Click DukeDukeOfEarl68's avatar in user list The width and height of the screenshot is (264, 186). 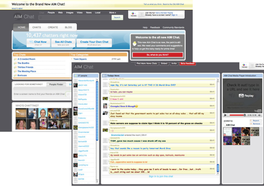[x=76, y=109]
